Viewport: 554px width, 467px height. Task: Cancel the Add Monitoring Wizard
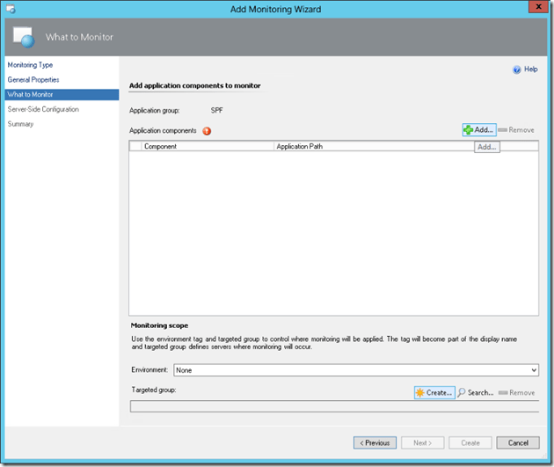click(518, 442)
